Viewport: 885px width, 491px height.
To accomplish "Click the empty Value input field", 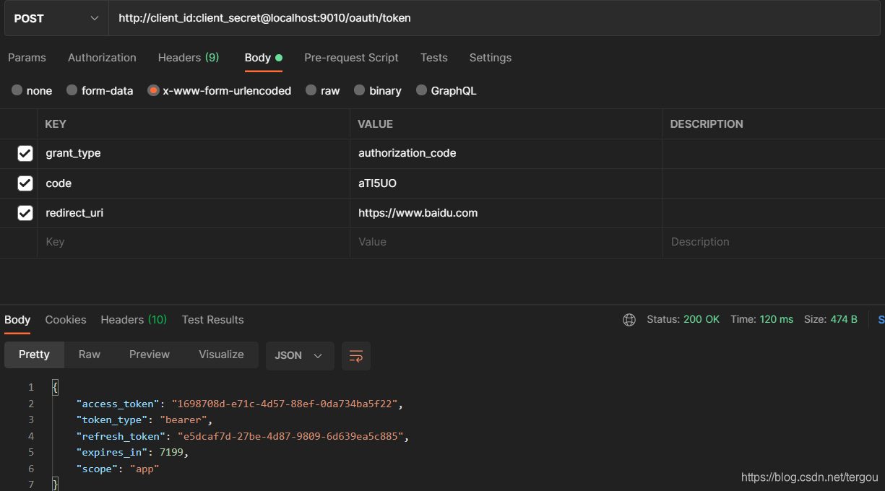I will tap(506, 242).
